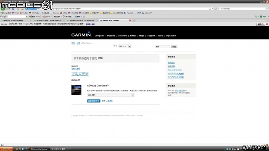The width and height of the screenshot is (269, 151).
Task: Click the large purchasable updates heading link
Action: tap(80, 74)
